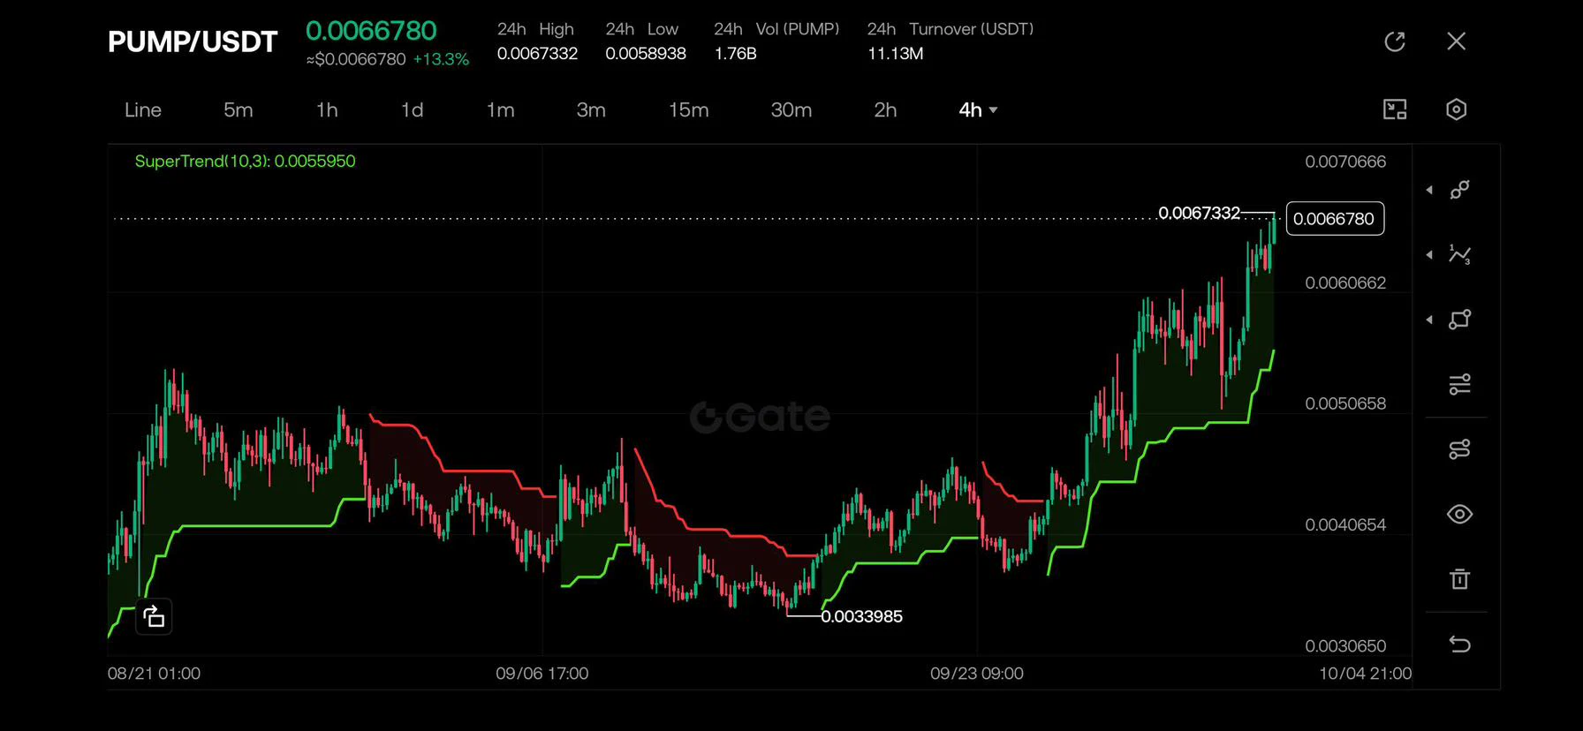Select the 1h timeframe

point(327,109)
